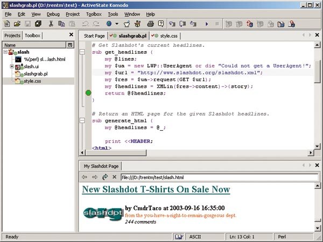
Task: Switch to the Start Page tab
Action: pos(94,36)
